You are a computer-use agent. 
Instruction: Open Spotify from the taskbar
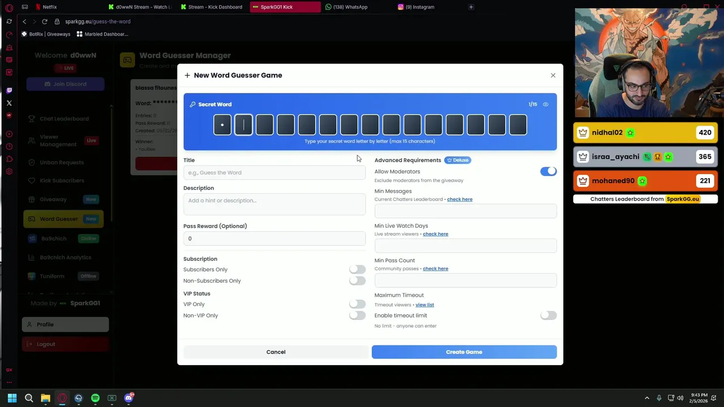95,398
